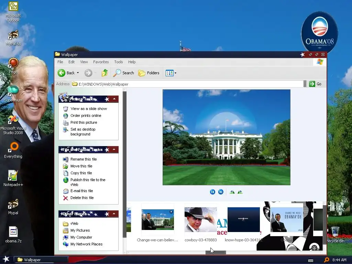This screenshot has width=352, height=264.
Task: Open the Edit menu
Action: coord(71,62)
